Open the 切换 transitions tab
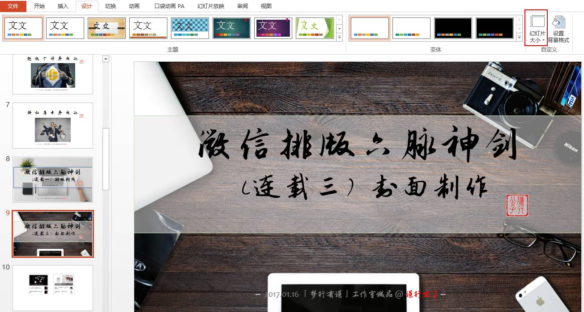The width and height of the screenshot is (584, 312). (110, 6)
